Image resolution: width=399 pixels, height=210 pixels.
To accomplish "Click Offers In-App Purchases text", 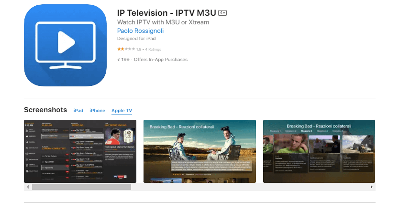I will 161,59.
